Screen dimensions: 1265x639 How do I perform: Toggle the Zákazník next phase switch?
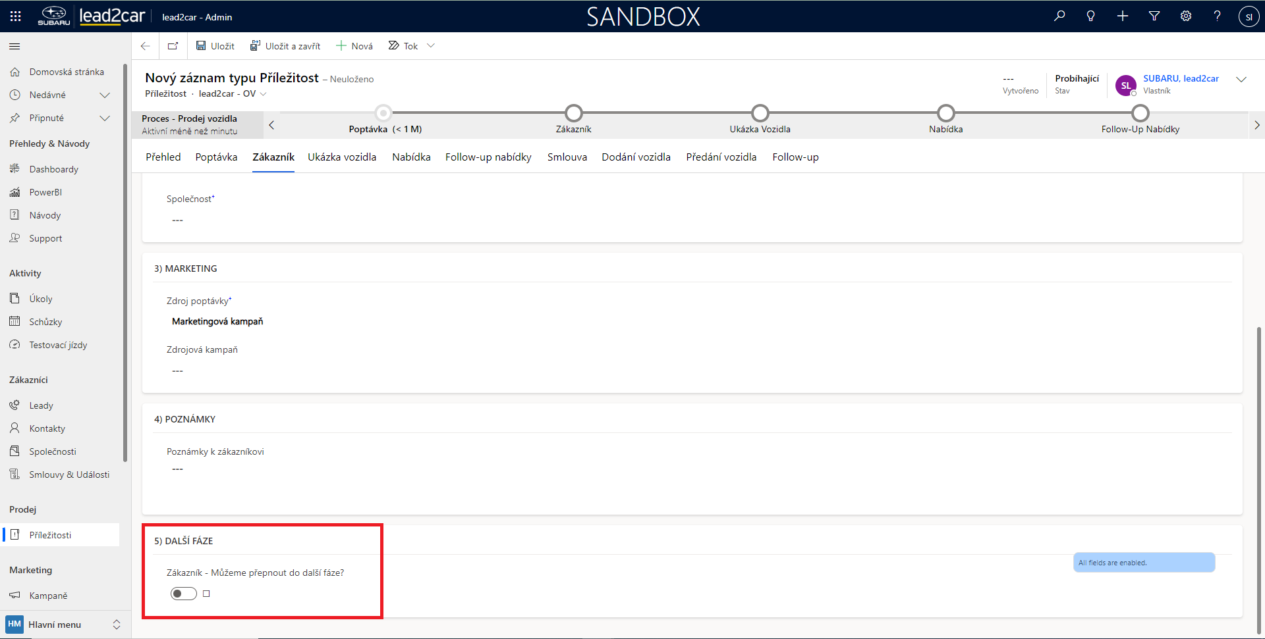(x=183, y=594)
